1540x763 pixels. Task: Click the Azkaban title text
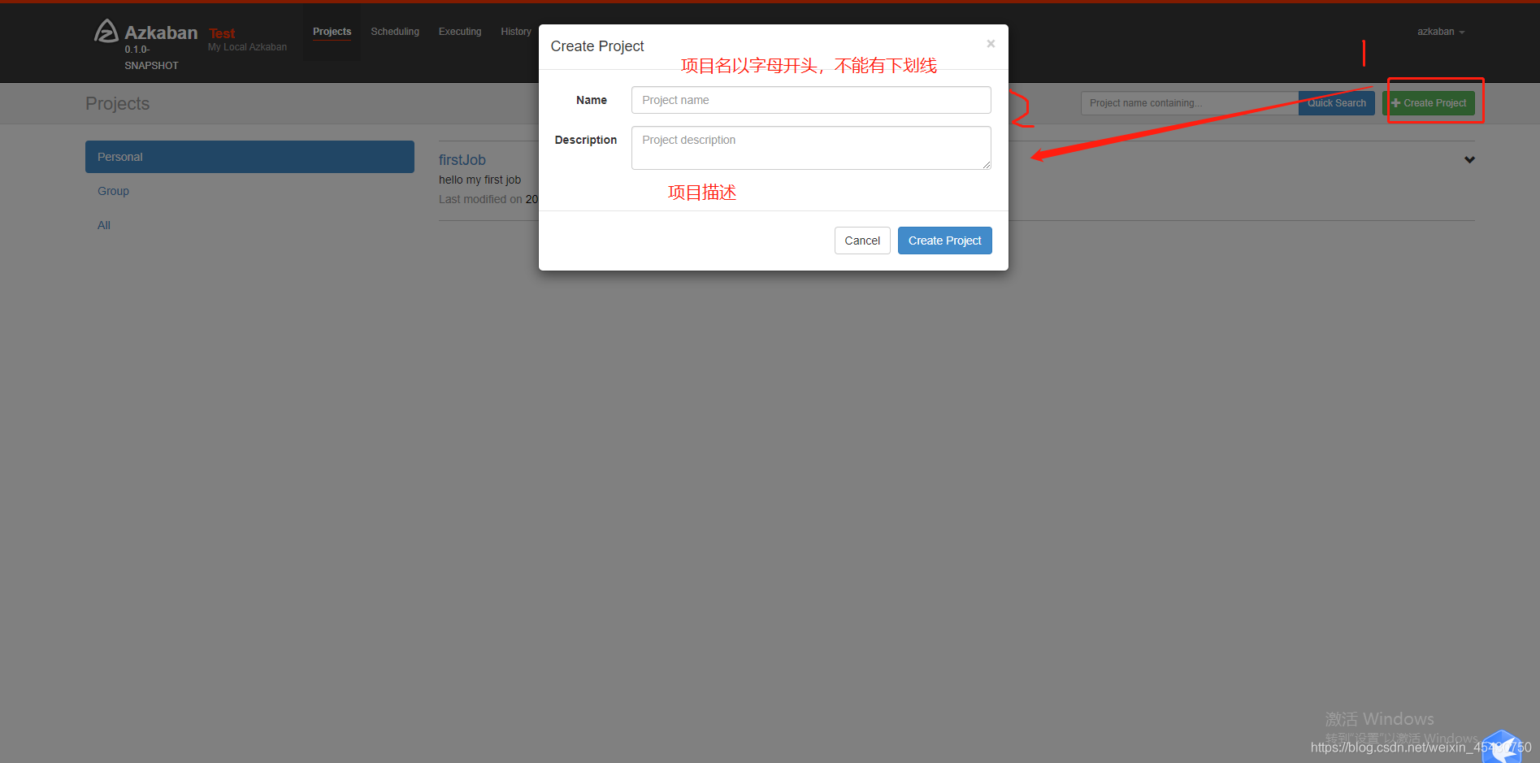[x=161, y=33]
